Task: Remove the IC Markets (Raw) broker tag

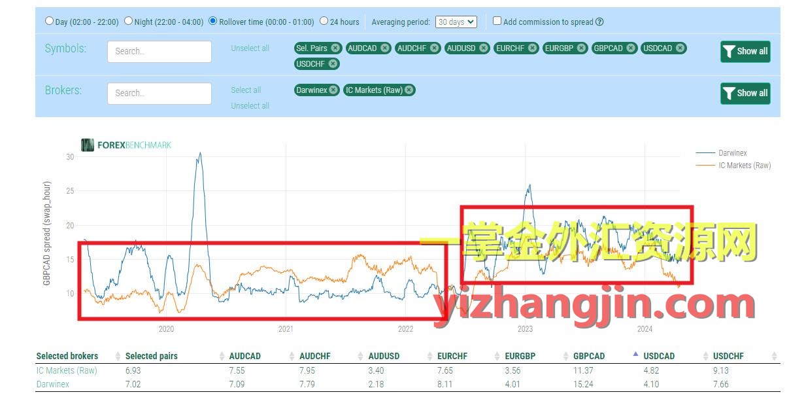Action: pos(409,90)
